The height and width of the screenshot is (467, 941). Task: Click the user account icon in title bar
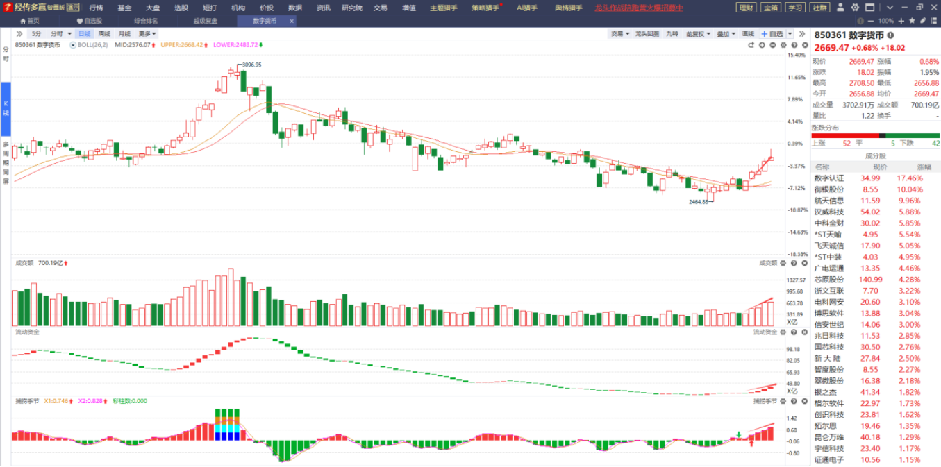(842, 8)
